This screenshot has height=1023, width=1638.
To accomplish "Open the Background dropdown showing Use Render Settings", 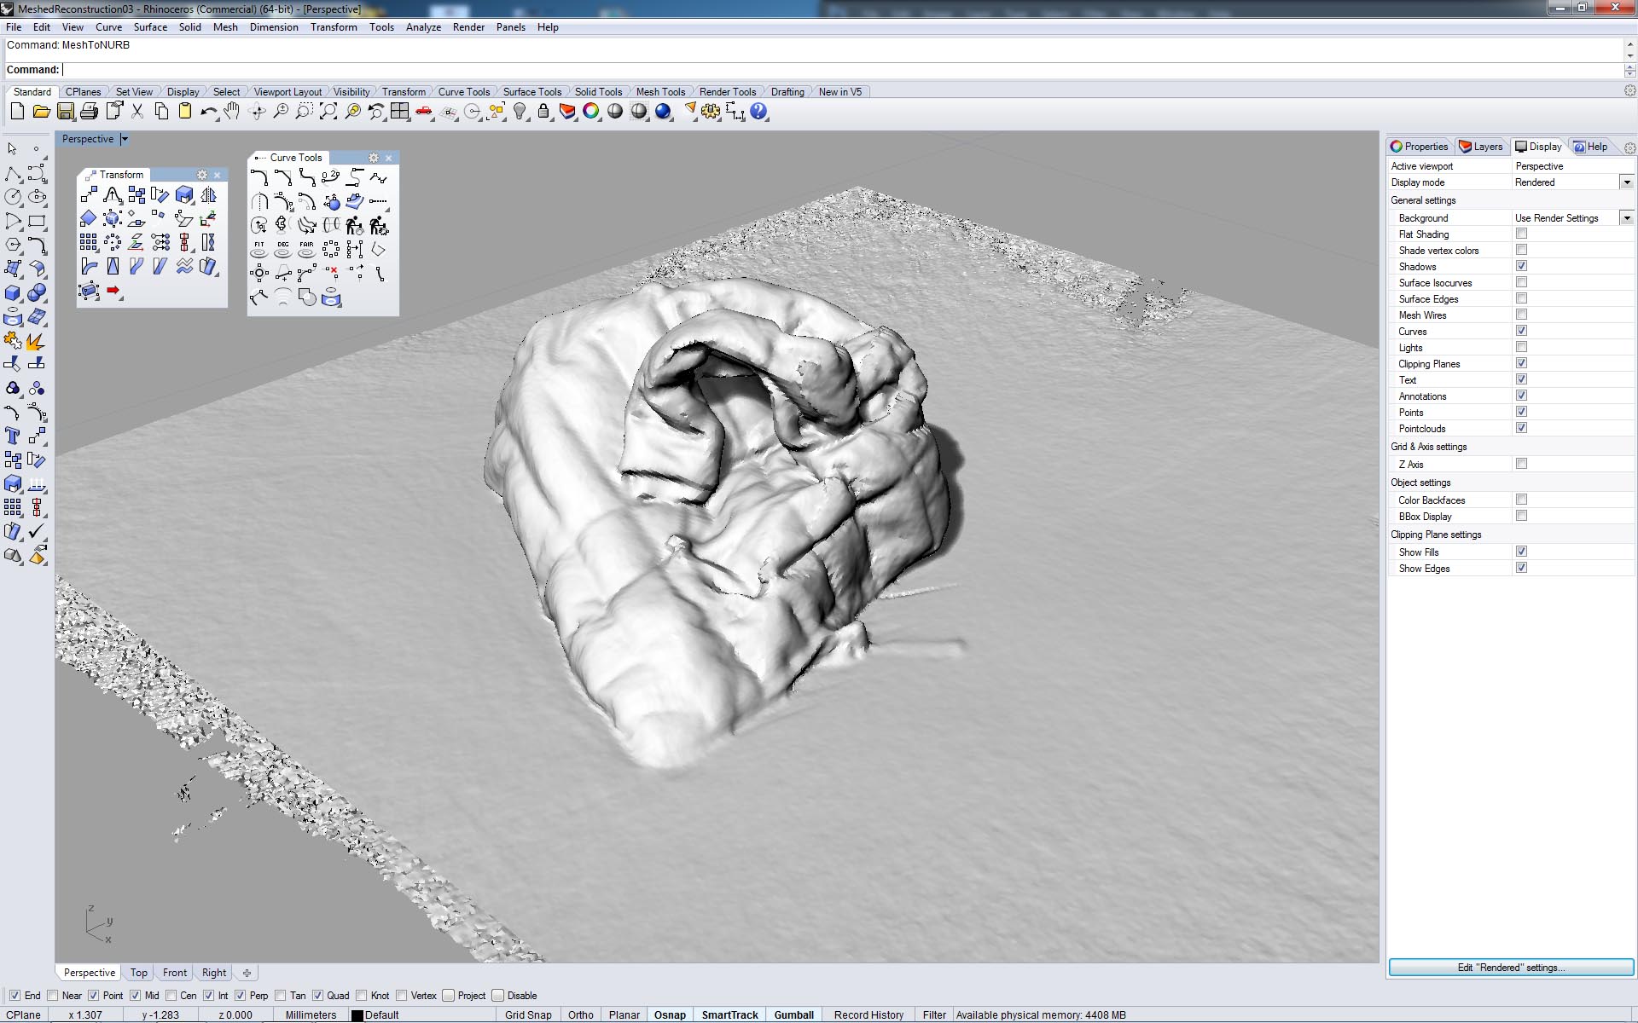I will (x=1626, y=218).
